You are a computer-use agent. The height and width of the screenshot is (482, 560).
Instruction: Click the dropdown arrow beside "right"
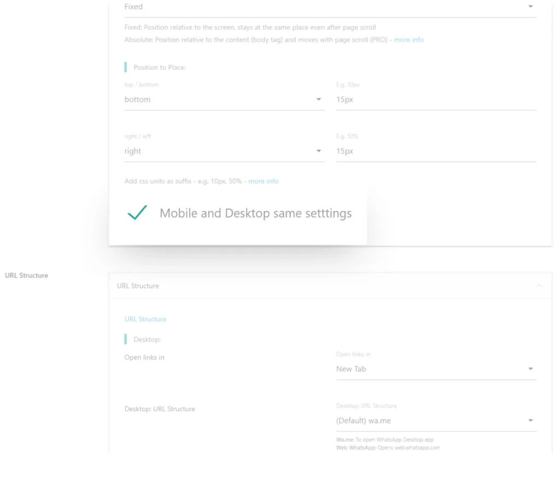318,151
